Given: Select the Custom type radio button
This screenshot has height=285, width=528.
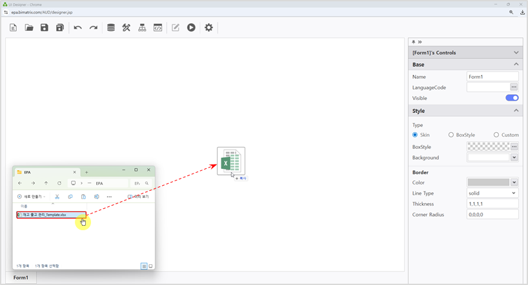Looking at the screenshot, I should [x=496, y=135].
